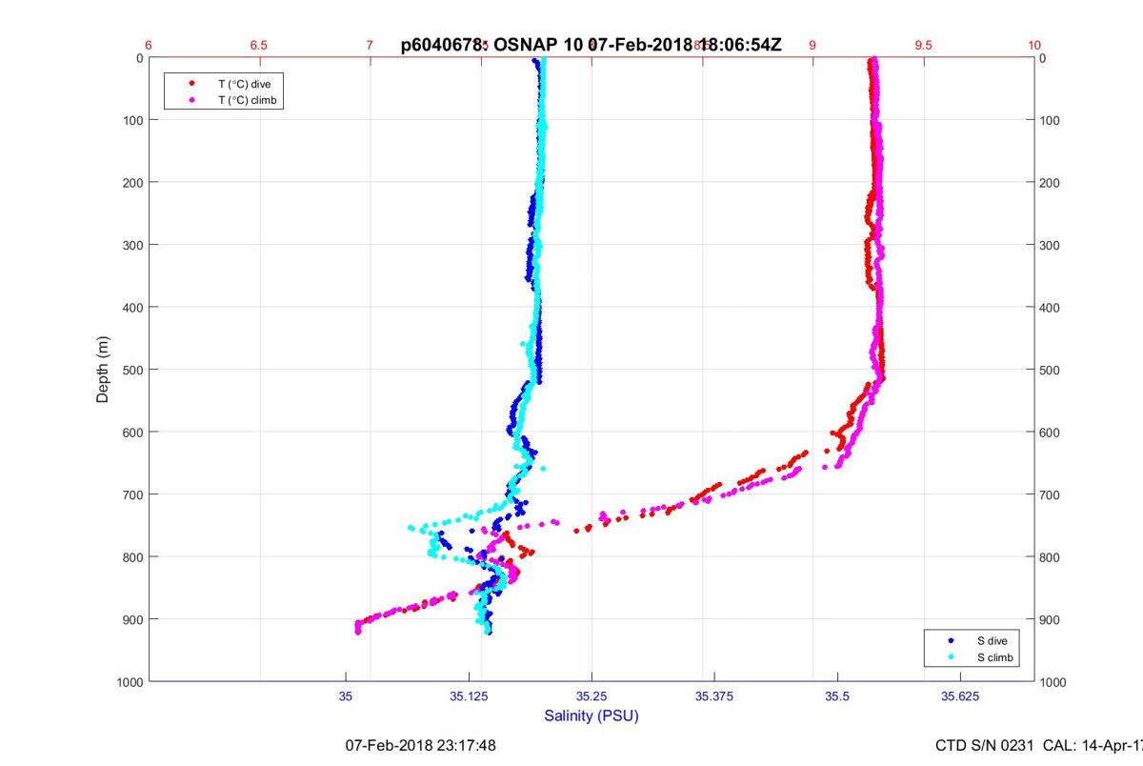Click the blue marker beside 'S dive'

(x=951, y=641)
